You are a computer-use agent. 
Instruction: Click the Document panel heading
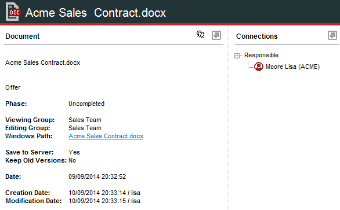[x=22, y=36]
